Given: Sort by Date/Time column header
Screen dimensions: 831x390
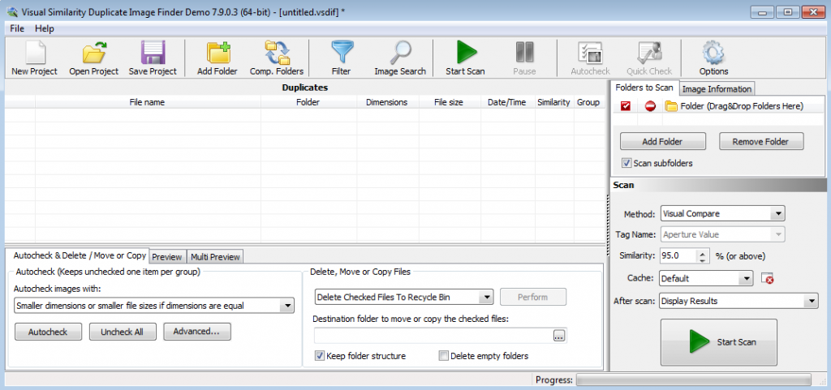Looking at the screenshot, I should coord(508,103).
